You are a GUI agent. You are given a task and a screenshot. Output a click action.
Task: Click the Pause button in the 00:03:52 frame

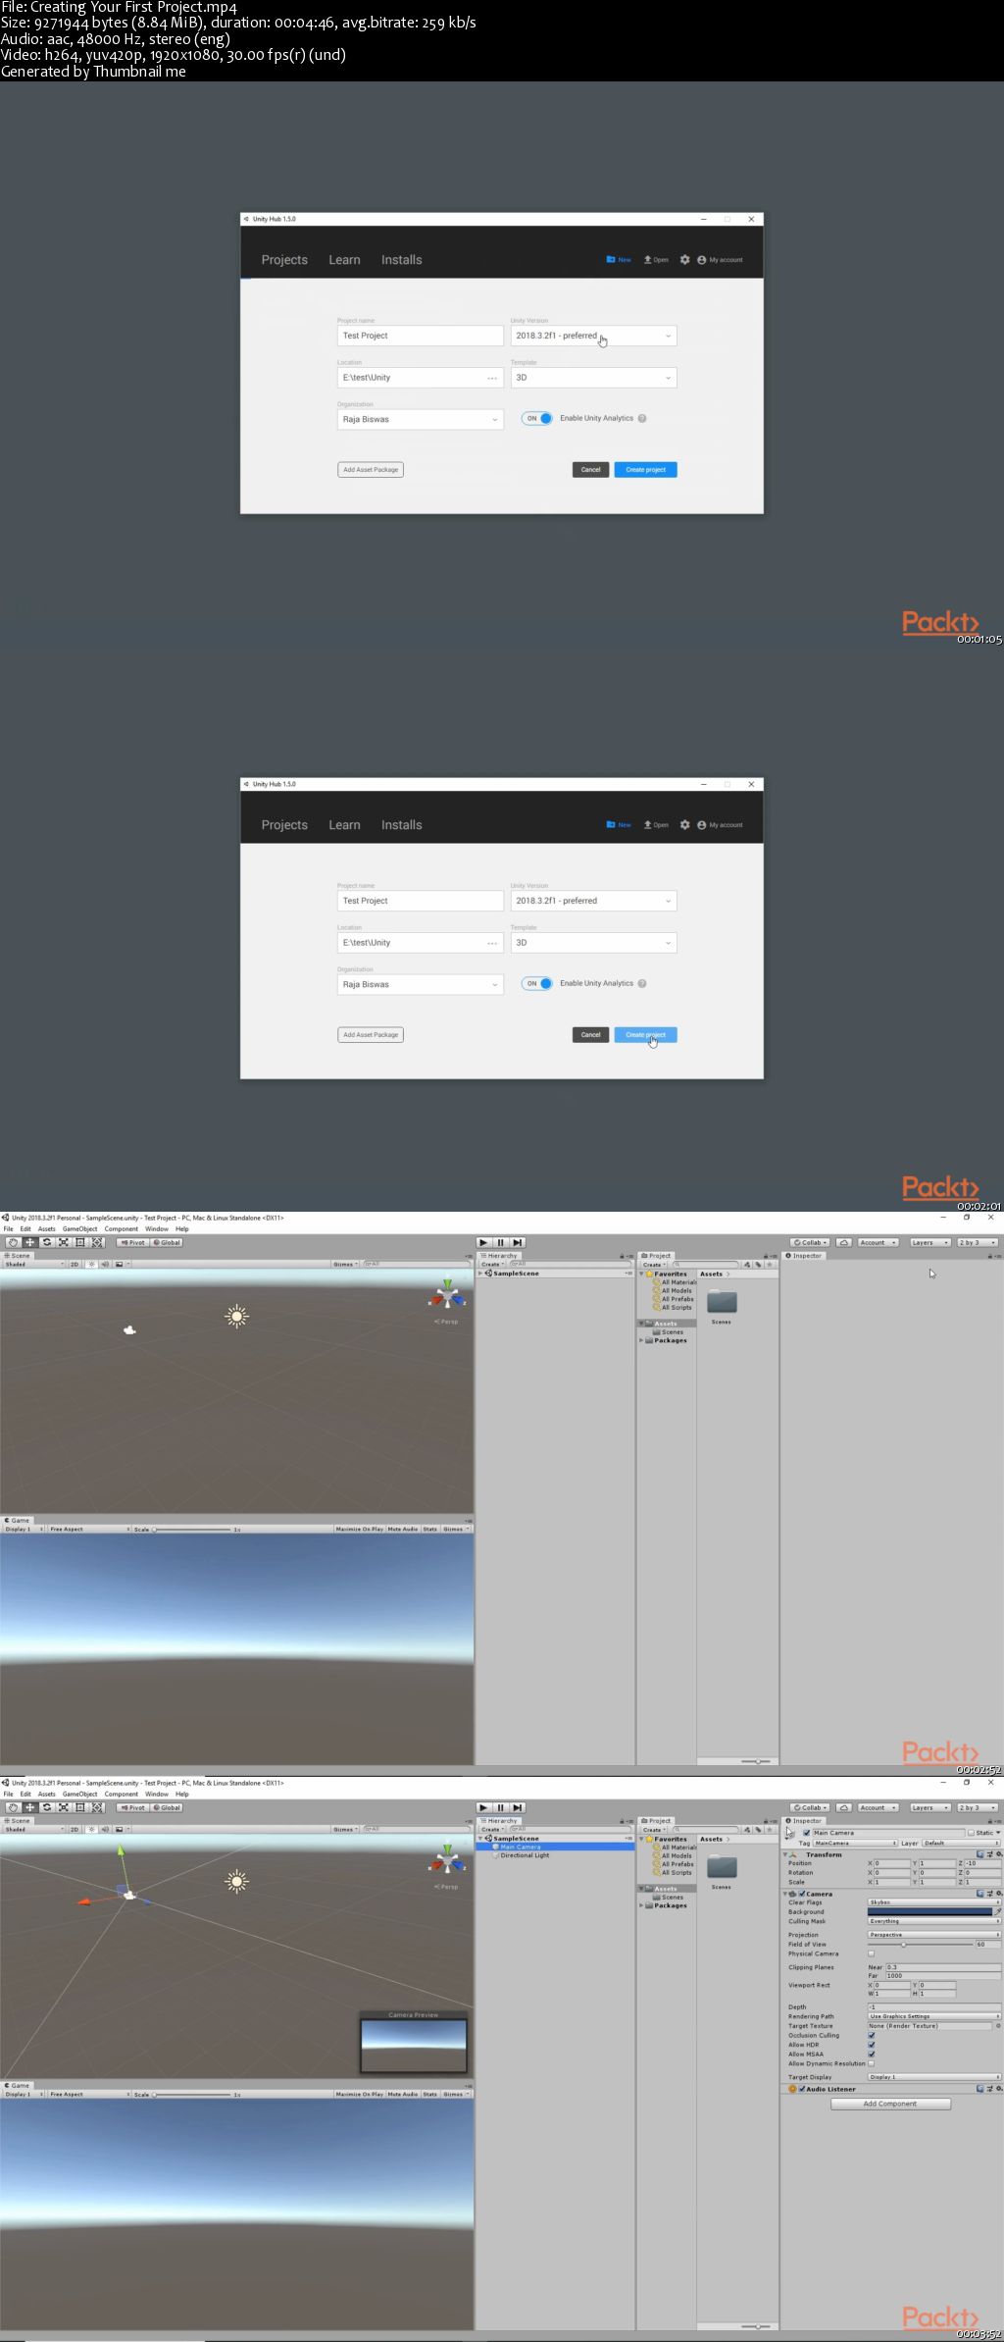coord(500,1807)
